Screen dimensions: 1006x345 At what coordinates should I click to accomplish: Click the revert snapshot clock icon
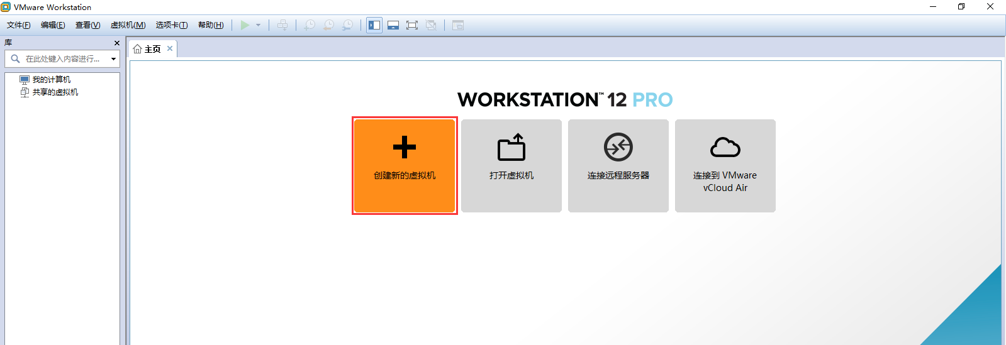(x=328, y=25)
